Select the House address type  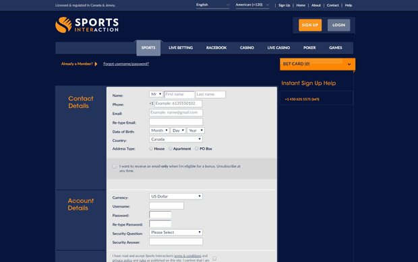tap(151, 148)
